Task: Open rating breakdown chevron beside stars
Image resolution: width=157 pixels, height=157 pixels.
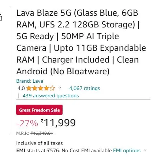Action: click(x=60, y=88)
